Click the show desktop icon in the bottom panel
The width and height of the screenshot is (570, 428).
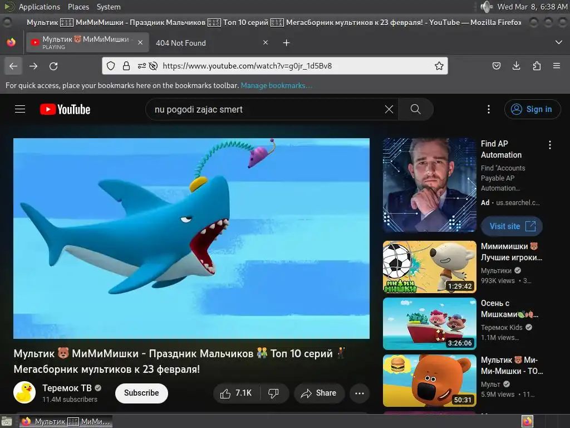(x=7, y=421)
